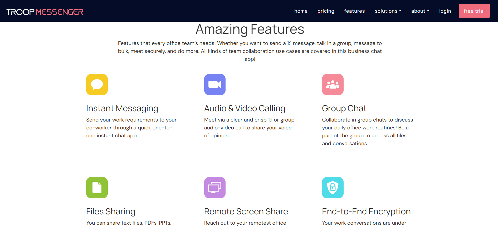The image size is (498, 227).
Task: Click the cyan encryption shield lock icon
Action: [x=333, y=188]
